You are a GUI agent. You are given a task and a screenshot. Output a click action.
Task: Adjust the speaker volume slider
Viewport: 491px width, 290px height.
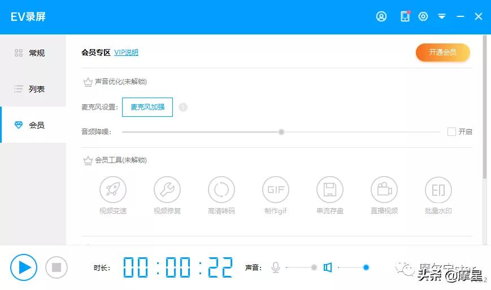pyautogui.click(x=353, y=267)
